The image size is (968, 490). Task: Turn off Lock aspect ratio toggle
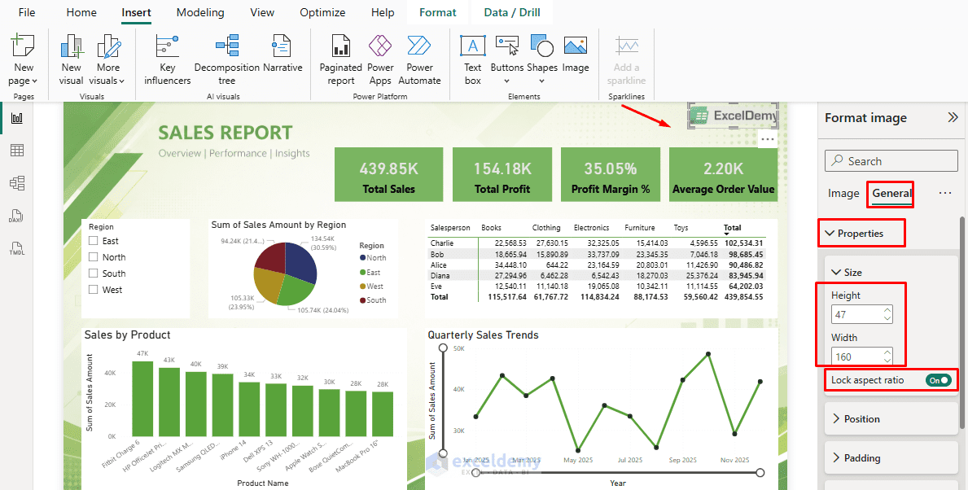[938, 380]
